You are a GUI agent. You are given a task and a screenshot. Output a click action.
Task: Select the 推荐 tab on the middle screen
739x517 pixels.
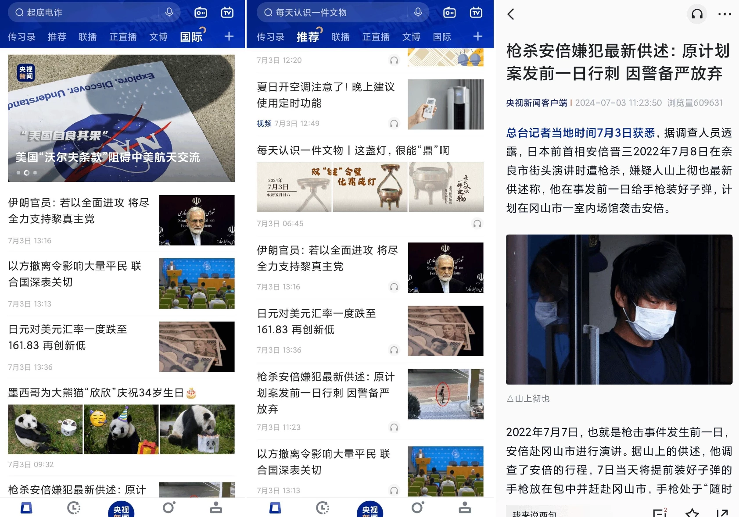(308, 37)
